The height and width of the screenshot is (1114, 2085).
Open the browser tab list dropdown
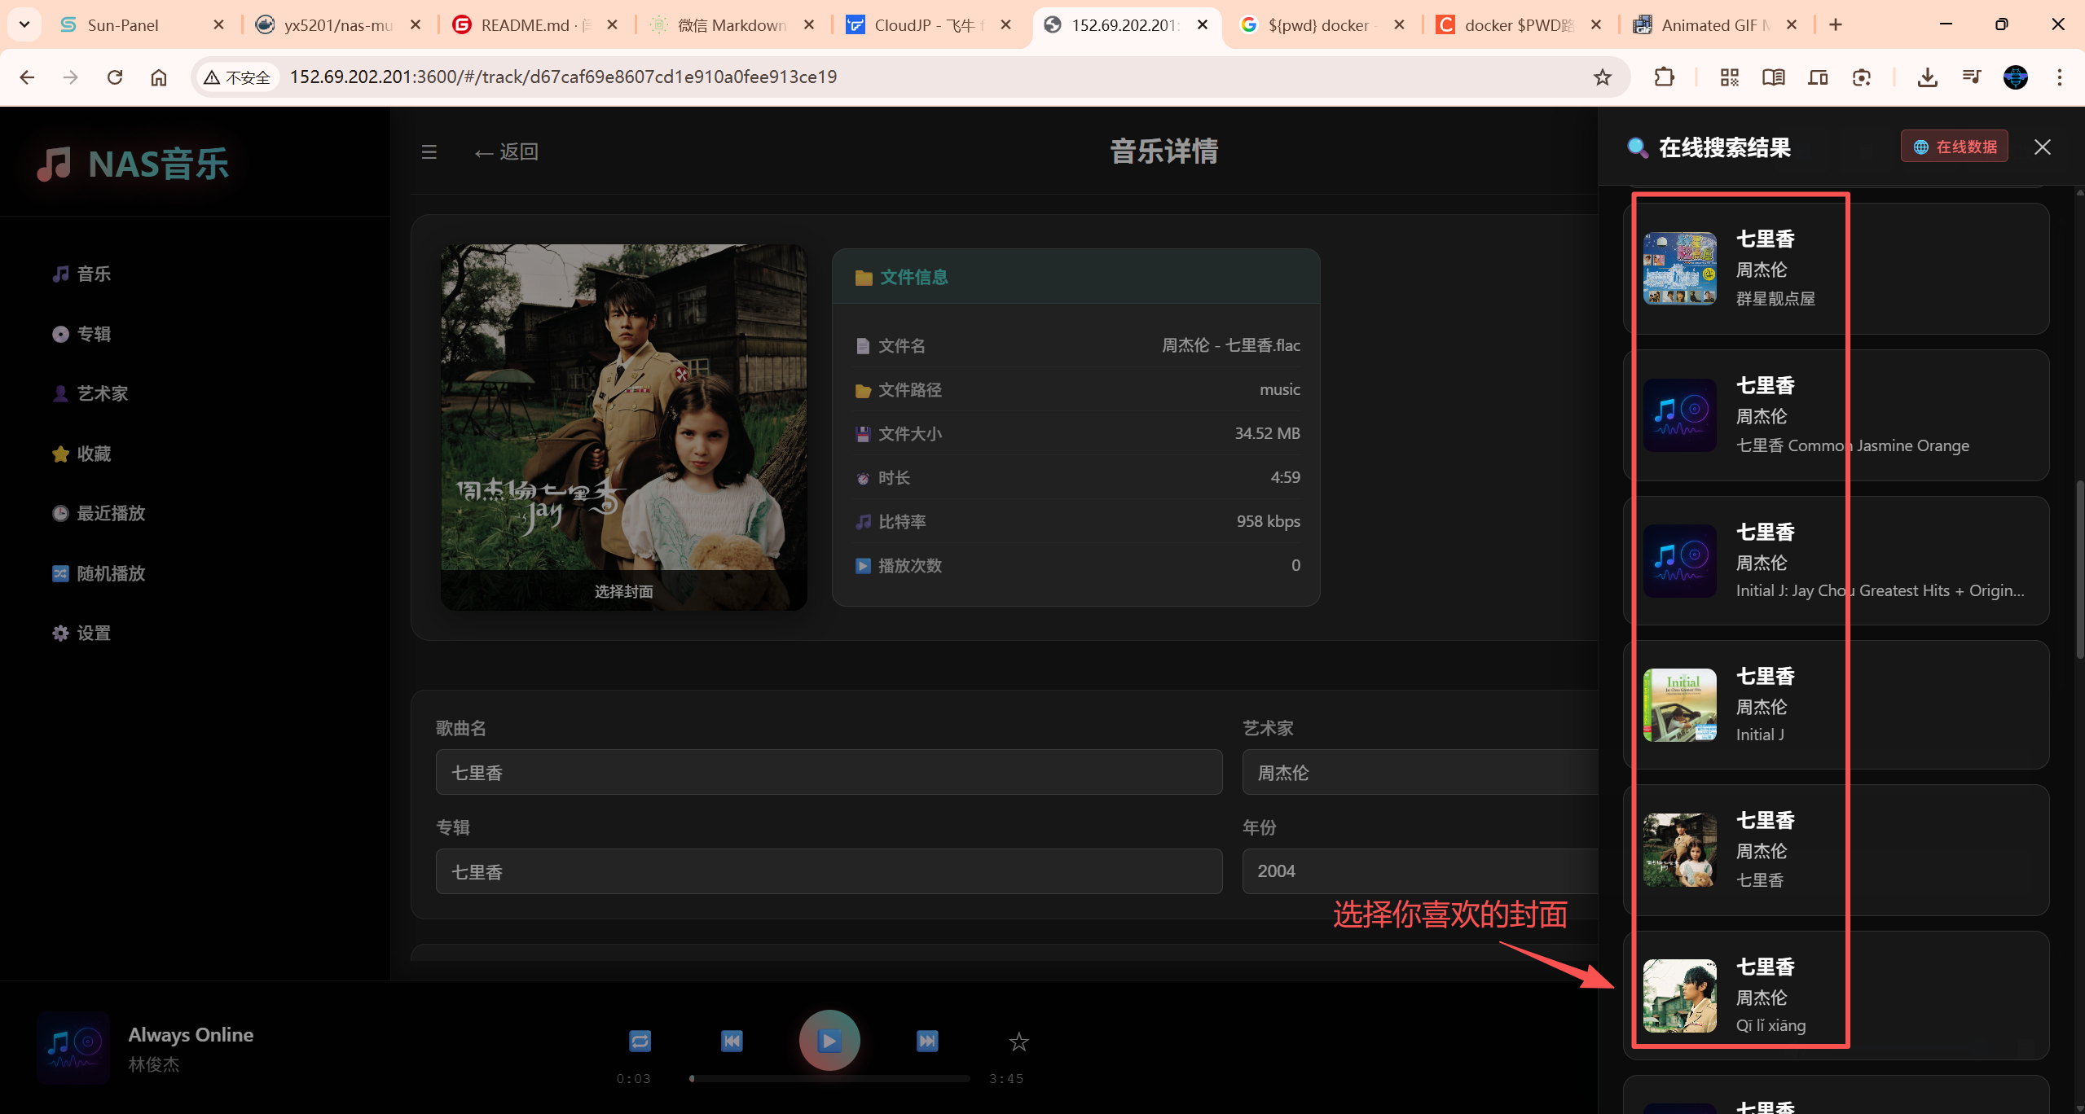point(24,24)
